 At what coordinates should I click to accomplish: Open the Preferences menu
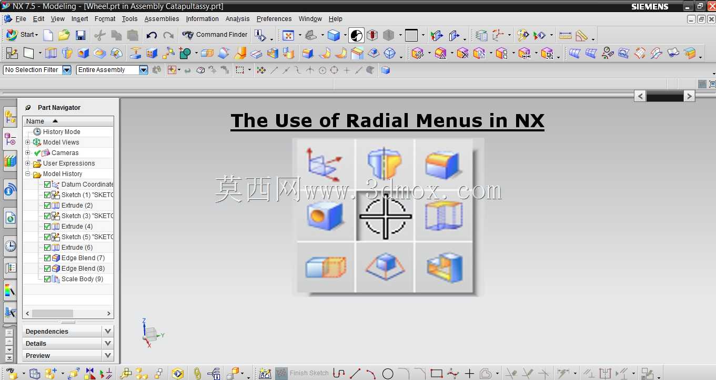pyautogui.click(x=274, y=19)
